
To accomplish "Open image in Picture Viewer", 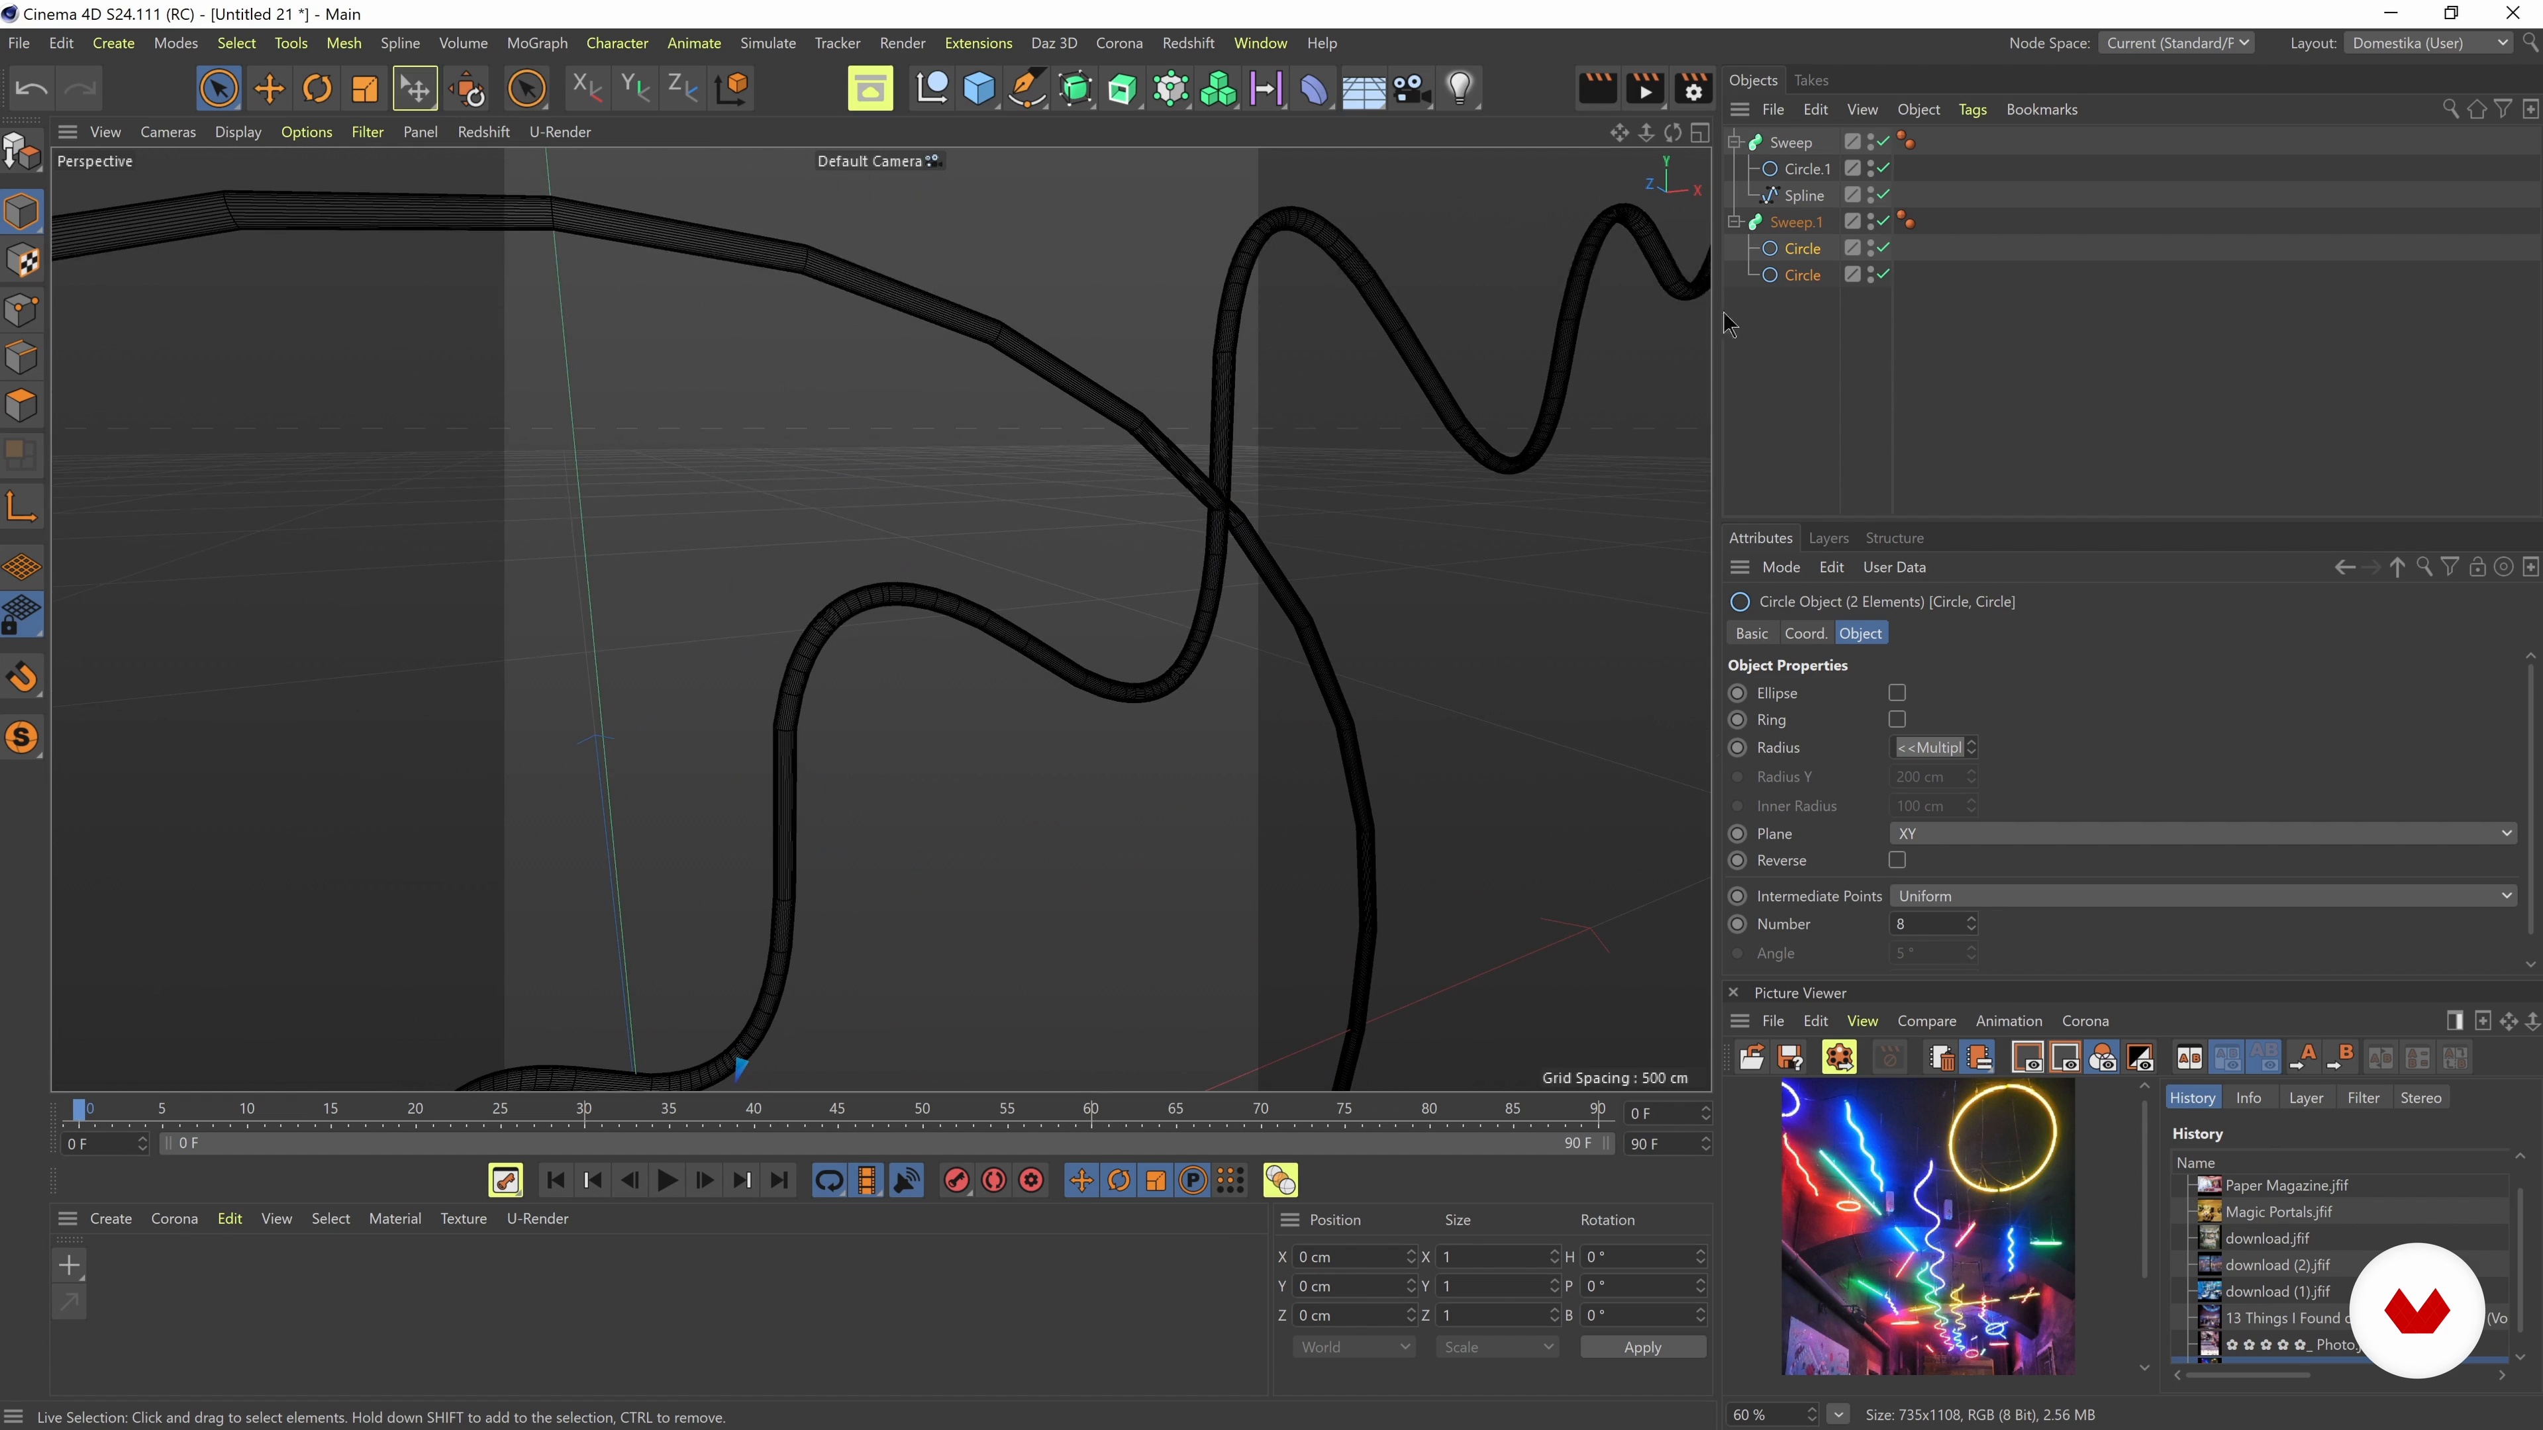I will [1752, 1058].
